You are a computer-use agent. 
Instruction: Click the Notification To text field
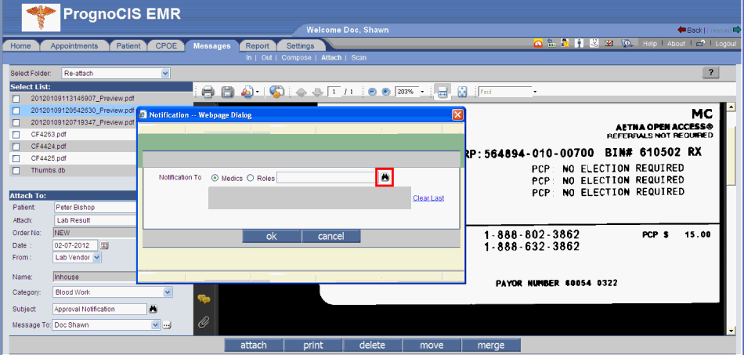[x=326, y=178]
